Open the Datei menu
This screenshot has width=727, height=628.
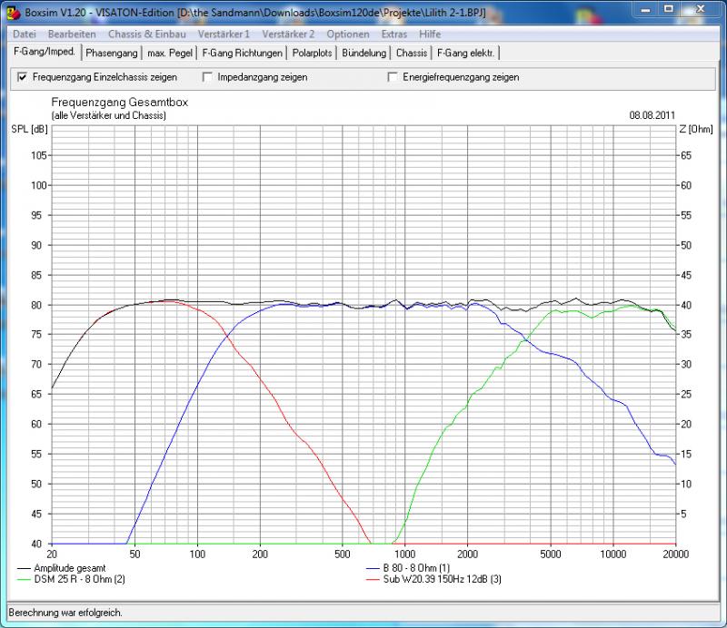tap(25, 34)
